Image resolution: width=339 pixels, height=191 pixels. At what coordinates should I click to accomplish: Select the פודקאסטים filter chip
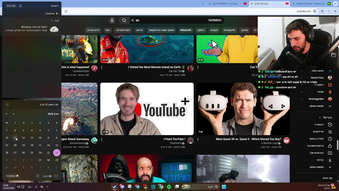click(229, 30)
